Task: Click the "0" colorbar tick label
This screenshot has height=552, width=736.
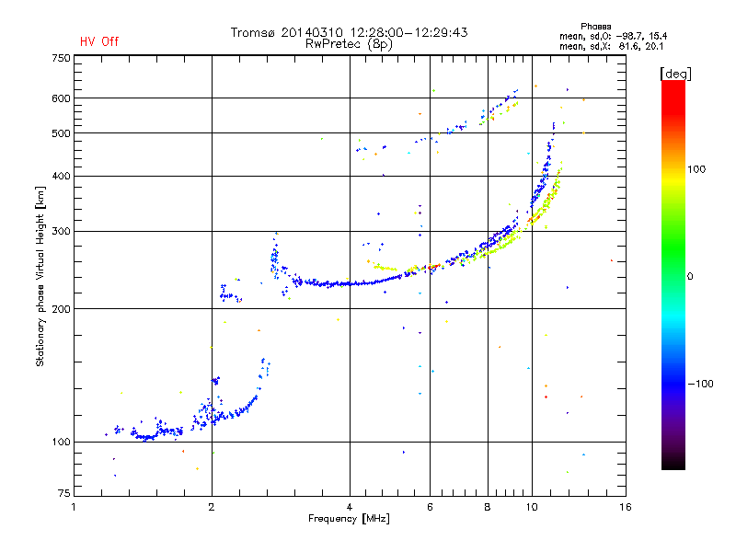Action: coord(690,276)
